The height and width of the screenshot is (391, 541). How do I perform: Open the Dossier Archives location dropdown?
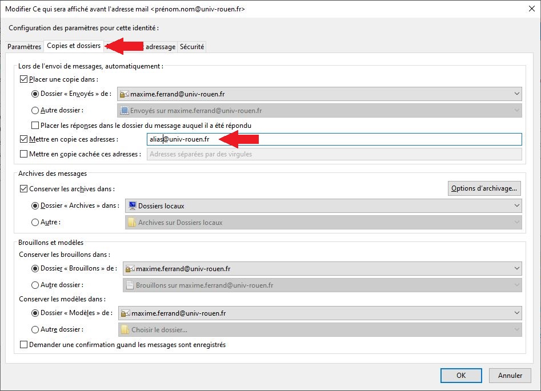click(x=516, y=205)
